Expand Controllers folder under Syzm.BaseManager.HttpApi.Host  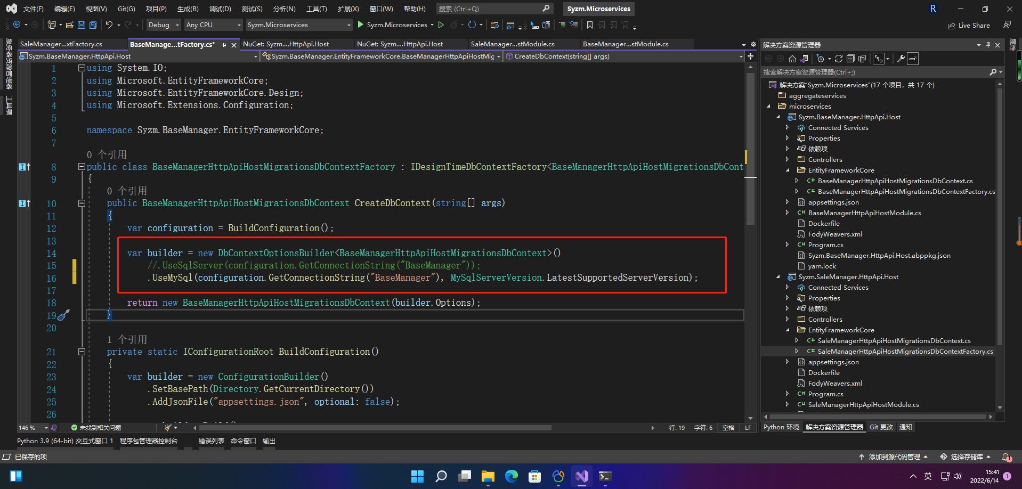(788, 159)
